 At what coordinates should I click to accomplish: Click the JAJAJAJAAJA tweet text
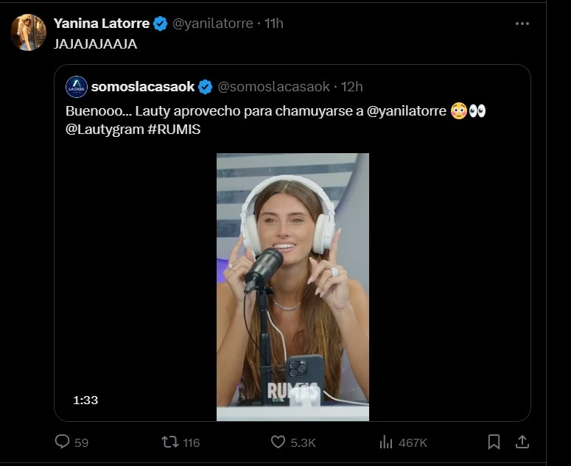pyautogui.click(x=95, y=44)
